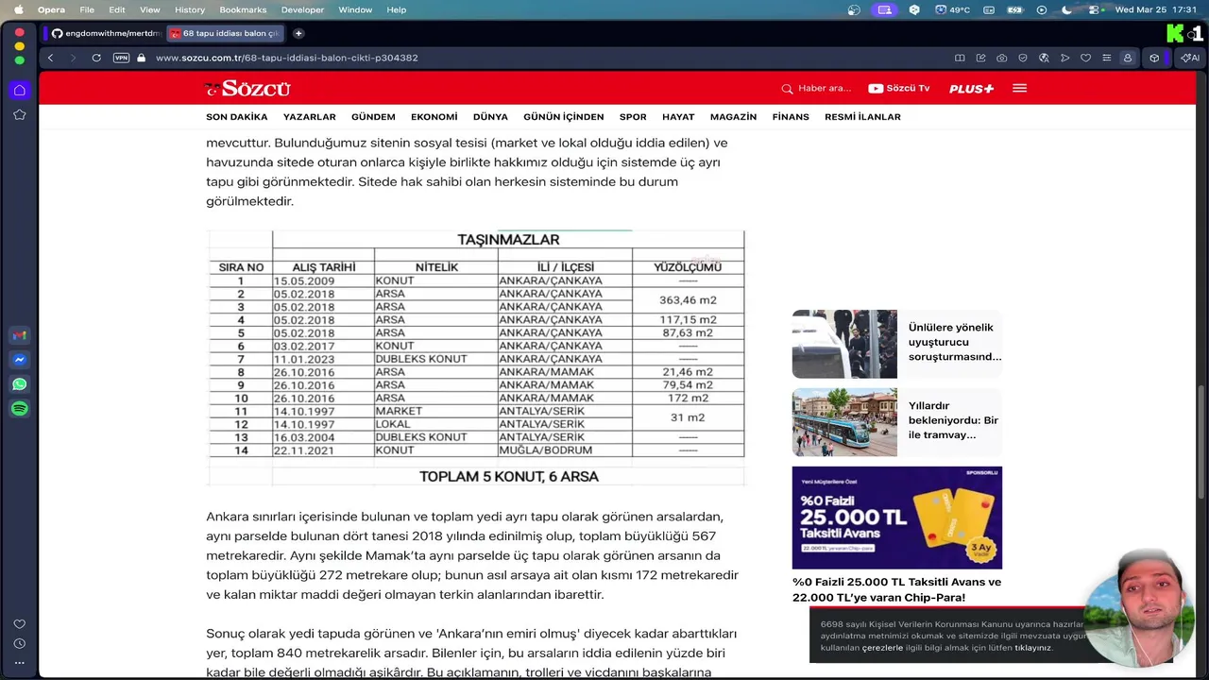Click the Sözcü logo
This screenshot has height=680, width=1209.
pyautogui.click(x=247, y=89)
